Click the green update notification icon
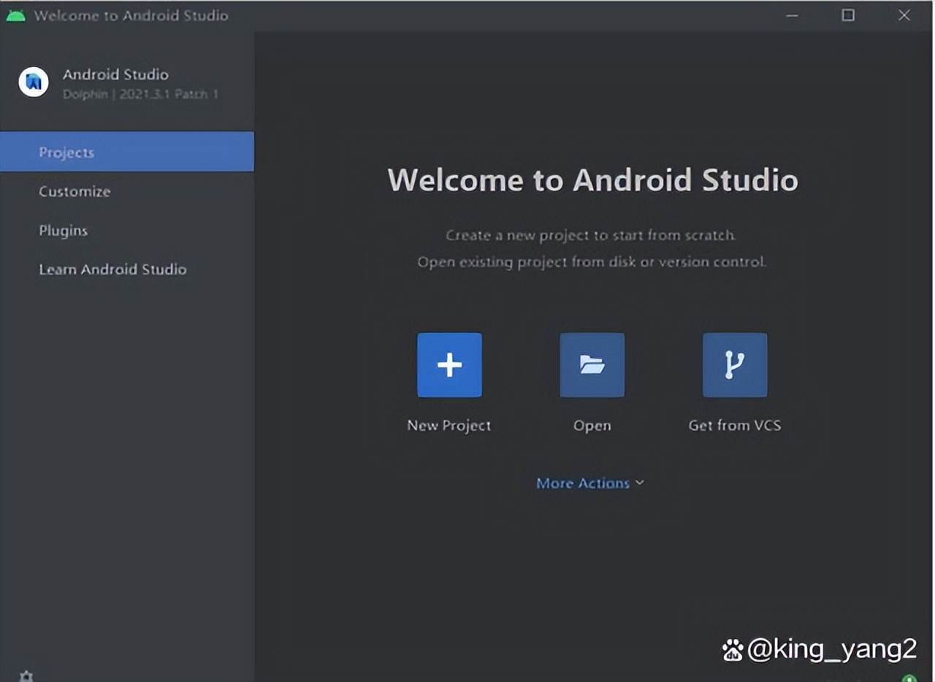Viewport: 935px width, 682px height. pyautogui.click(x=911, y=678)
